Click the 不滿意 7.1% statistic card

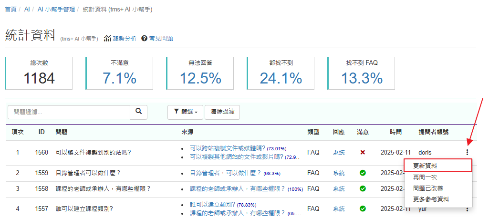point(119,73)
